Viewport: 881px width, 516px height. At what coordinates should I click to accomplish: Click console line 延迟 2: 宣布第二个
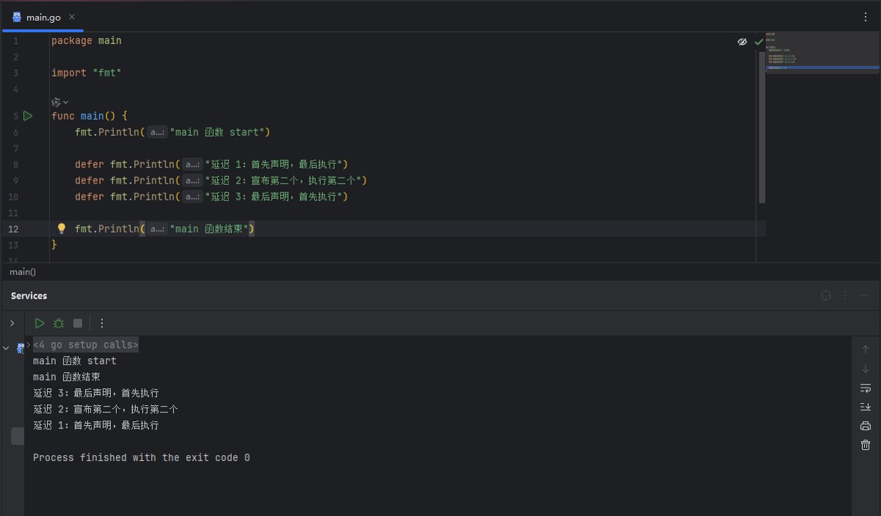[x=106, y=410]
